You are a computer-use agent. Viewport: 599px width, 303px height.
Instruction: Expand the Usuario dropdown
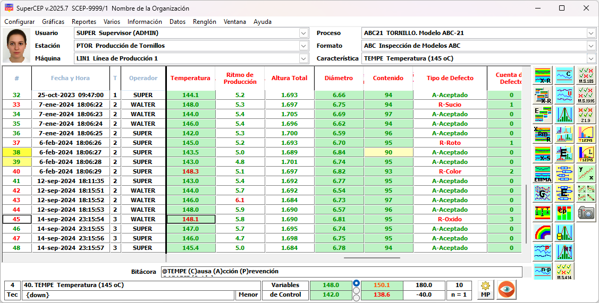coord(303,33)
